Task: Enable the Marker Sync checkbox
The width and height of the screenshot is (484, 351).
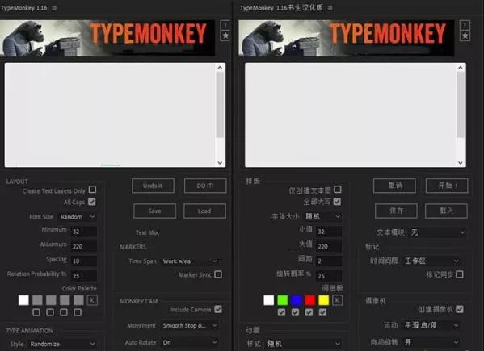Action: click(x=218, y=274)
